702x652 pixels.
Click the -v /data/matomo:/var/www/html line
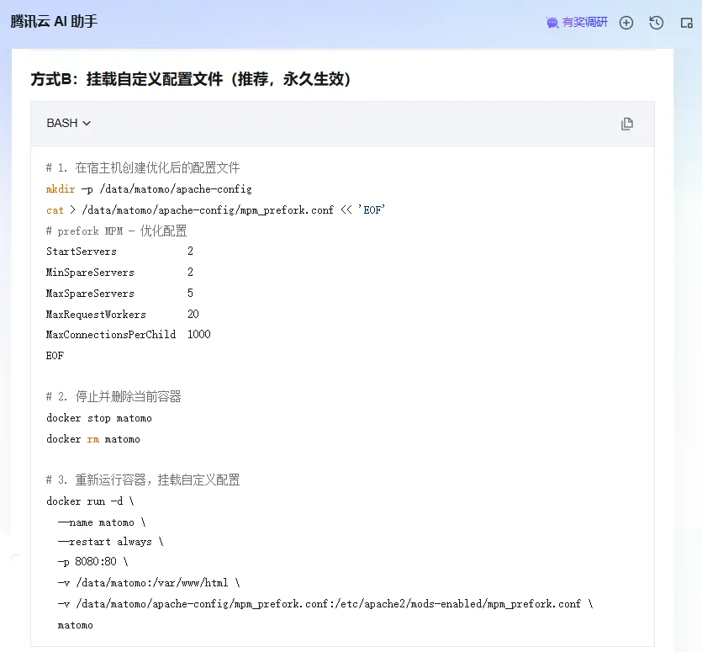149,582
